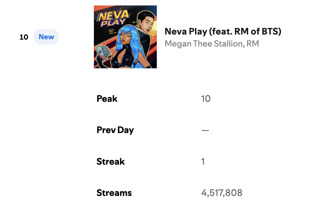Visit Megan Thee Stallion artist link

pyautogui.click(x=204, y=44)
